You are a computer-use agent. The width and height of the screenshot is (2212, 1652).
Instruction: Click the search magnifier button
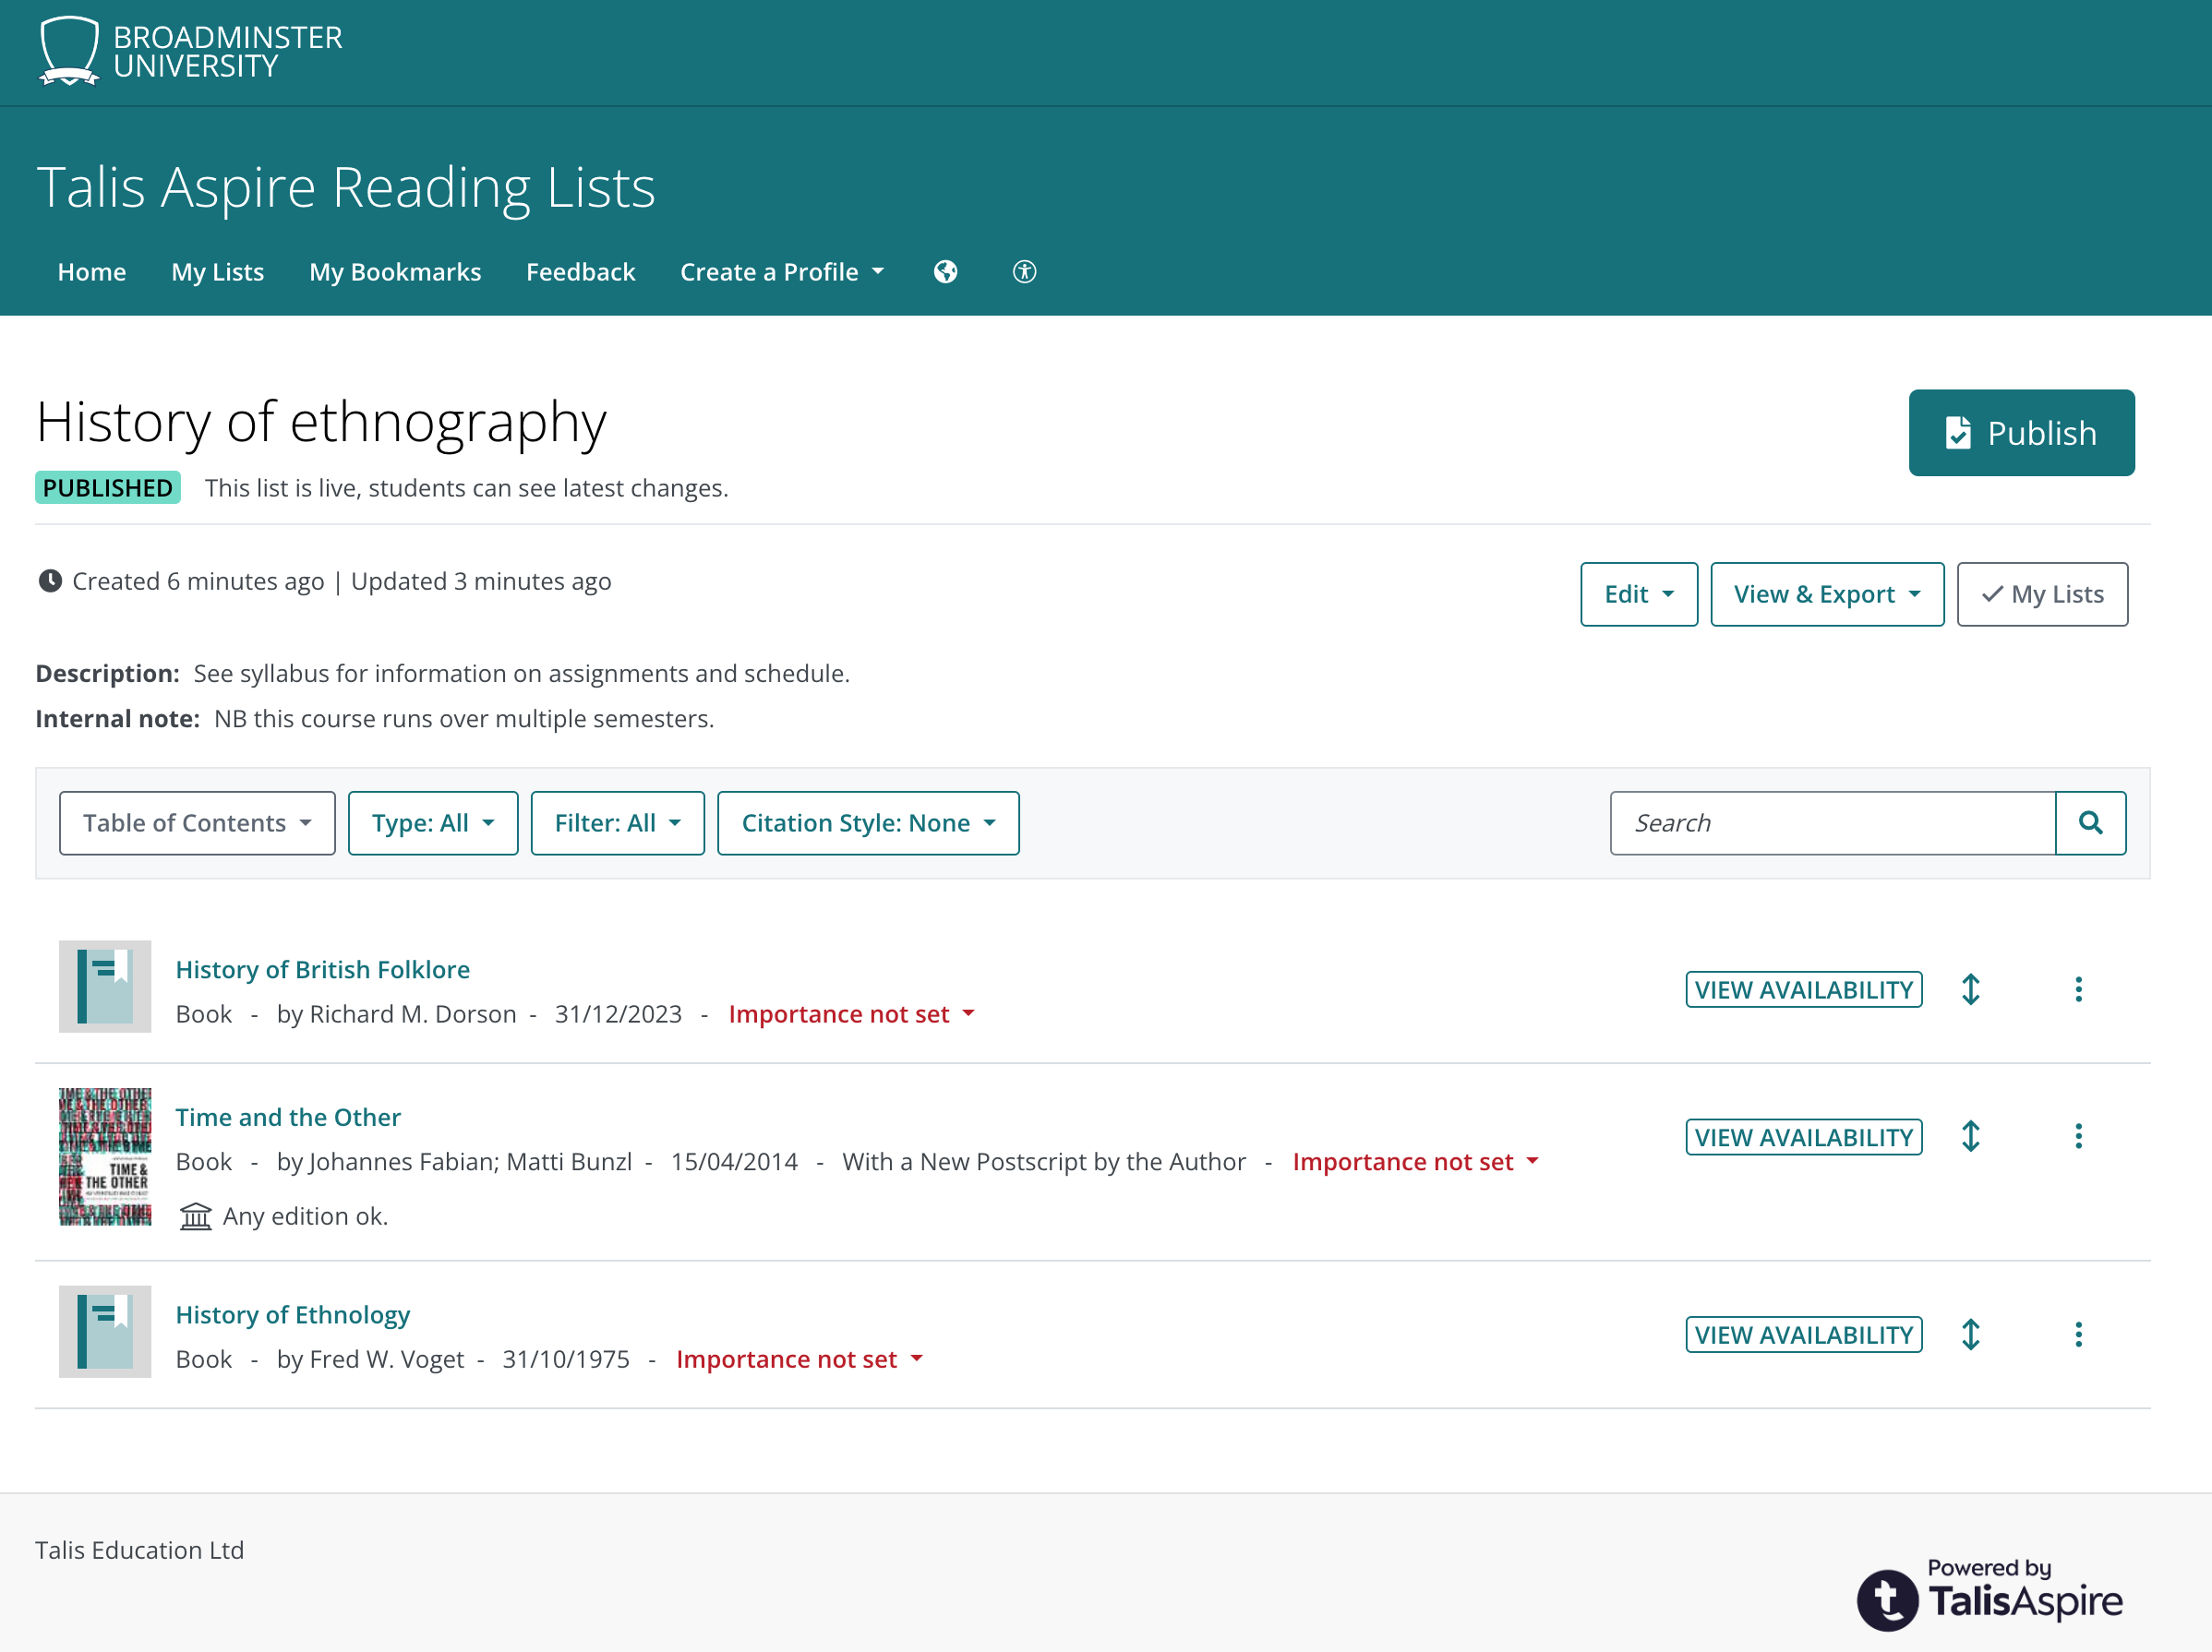pos(2090,822)
